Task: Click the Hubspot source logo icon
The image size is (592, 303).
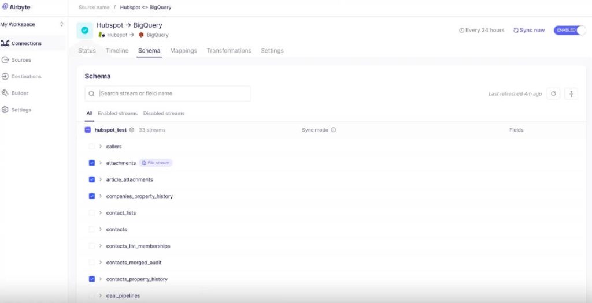Action: tap(102, 35)
